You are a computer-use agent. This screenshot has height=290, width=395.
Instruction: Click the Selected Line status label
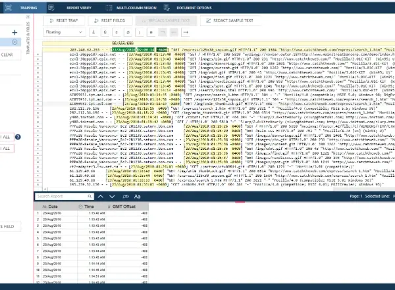[x=377, y=196]
